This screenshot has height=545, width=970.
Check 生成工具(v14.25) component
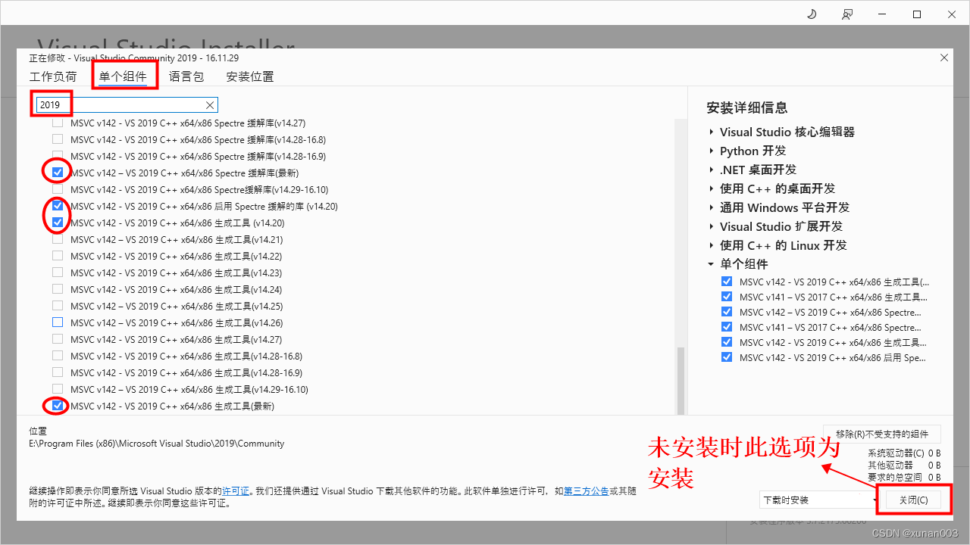(x=58, y=306)
